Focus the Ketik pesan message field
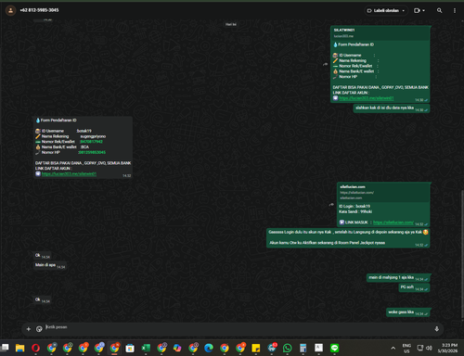The image size is (464, 356). (238, 327)
